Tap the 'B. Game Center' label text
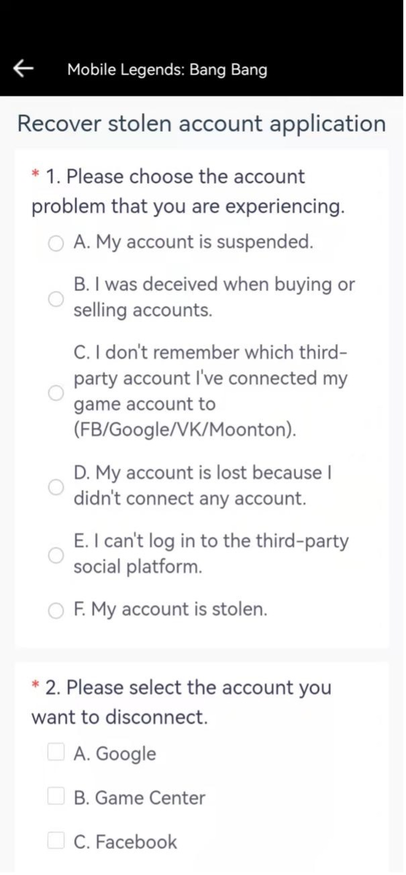This screenshot has height=875, width=406. [x=140, y=798]
